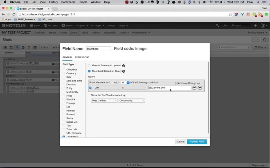Click the Search Shots field
The height and width of the screenshot is (168, 270).
point(234,47)
